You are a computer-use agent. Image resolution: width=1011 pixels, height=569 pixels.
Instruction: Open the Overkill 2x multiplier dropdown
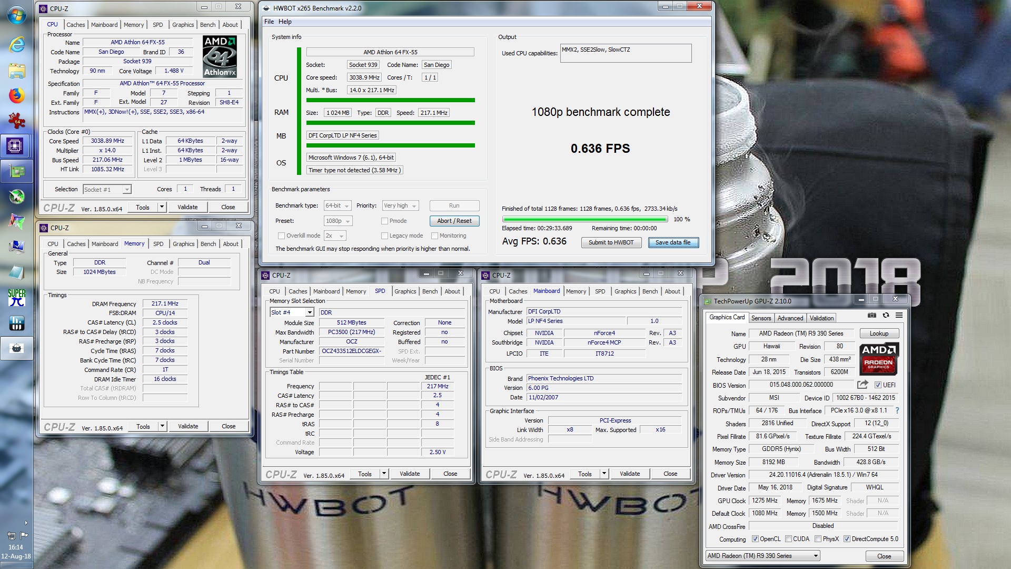pyautogui.click(x=334, y=236)
